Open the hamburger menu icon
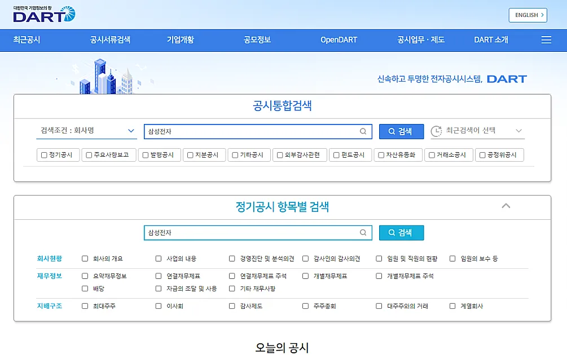Viewport: 567px width, 355px height. (546, 39)
